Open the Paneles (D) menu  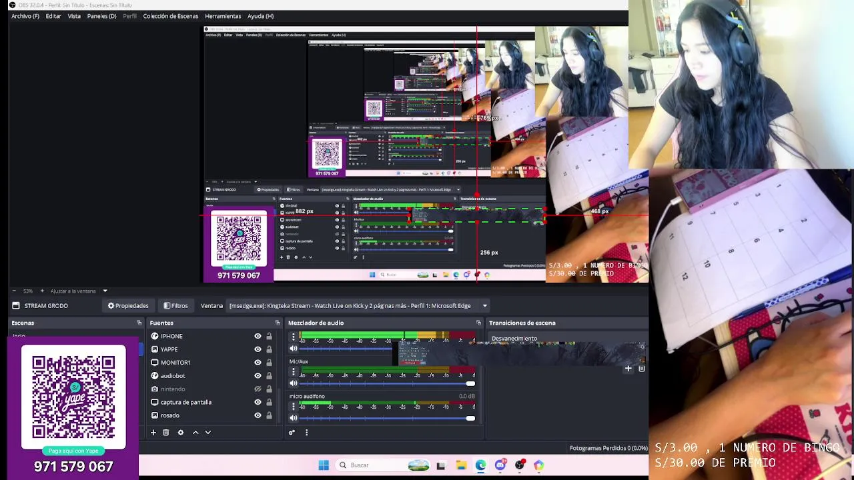pos(101,16)
